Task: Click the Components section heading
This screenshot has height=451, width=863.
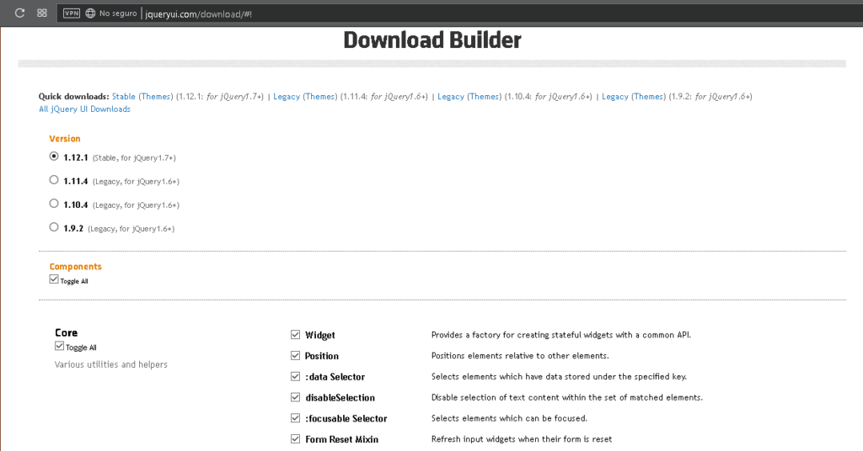Action: 75,267
